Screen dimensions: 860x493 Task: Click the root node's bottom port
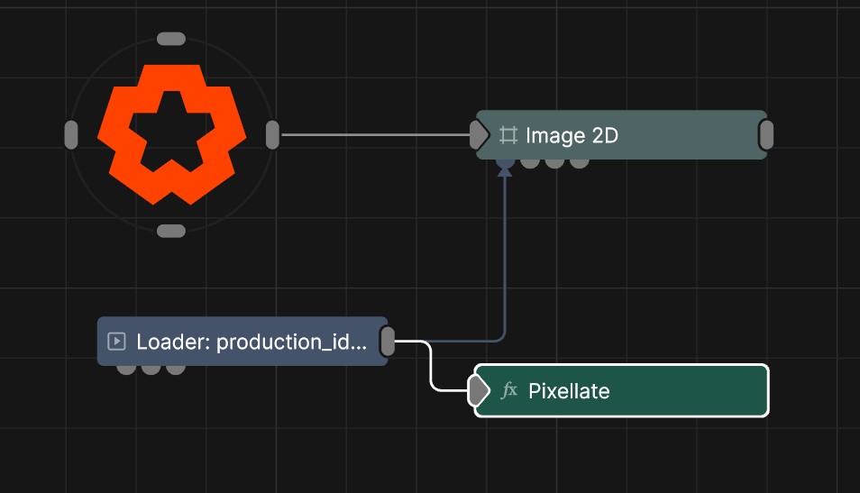(170, 231)
